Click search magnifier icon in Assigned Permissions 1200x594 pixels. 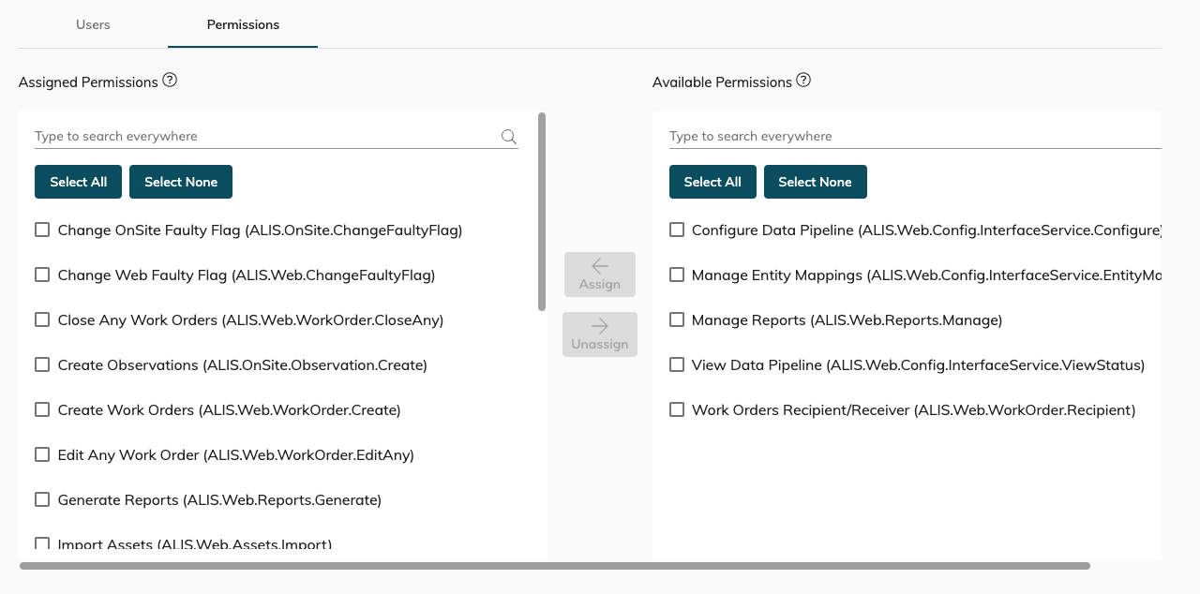pos(509,137)
